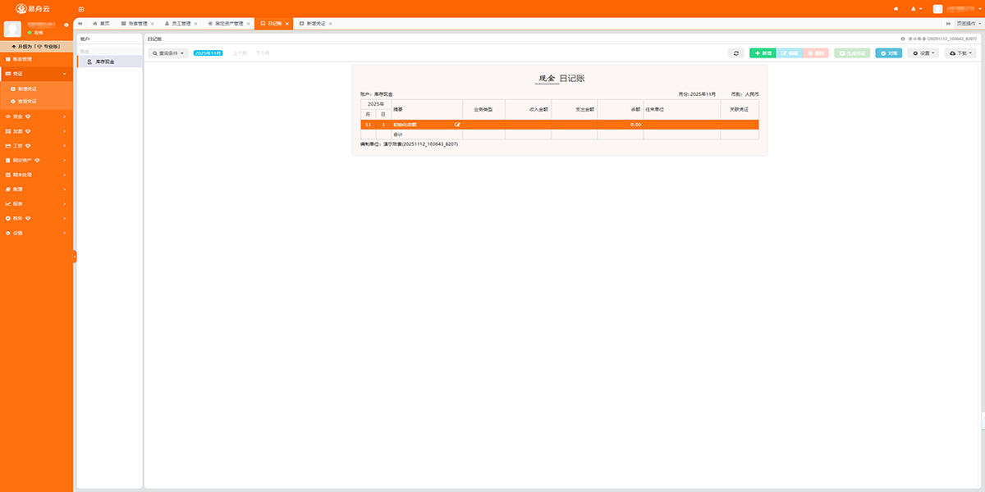
Task: Expand the 资金 sidebar menu
Action: click(36, 116)
